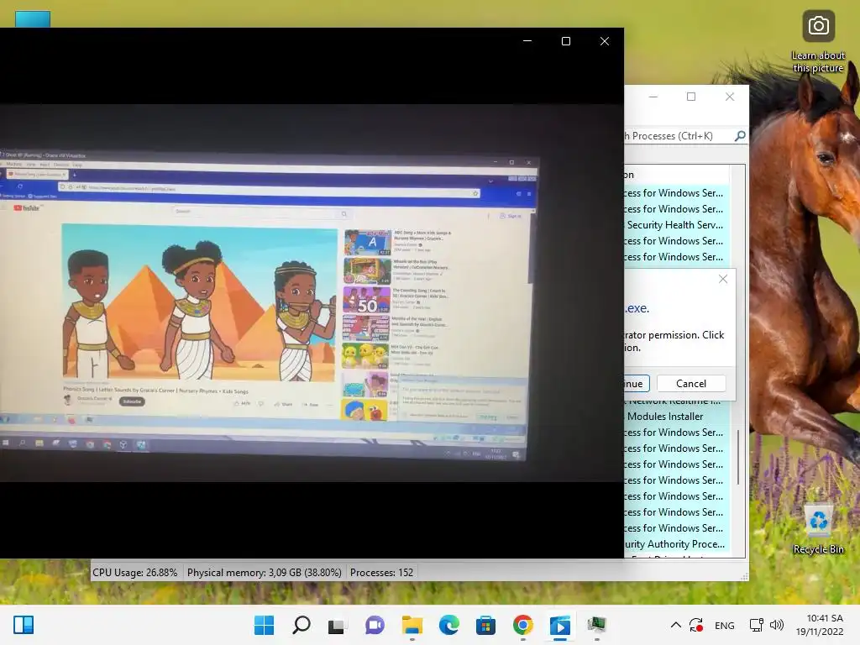
Task: Open the Widgets panel icon
Action: coord(24,625)
